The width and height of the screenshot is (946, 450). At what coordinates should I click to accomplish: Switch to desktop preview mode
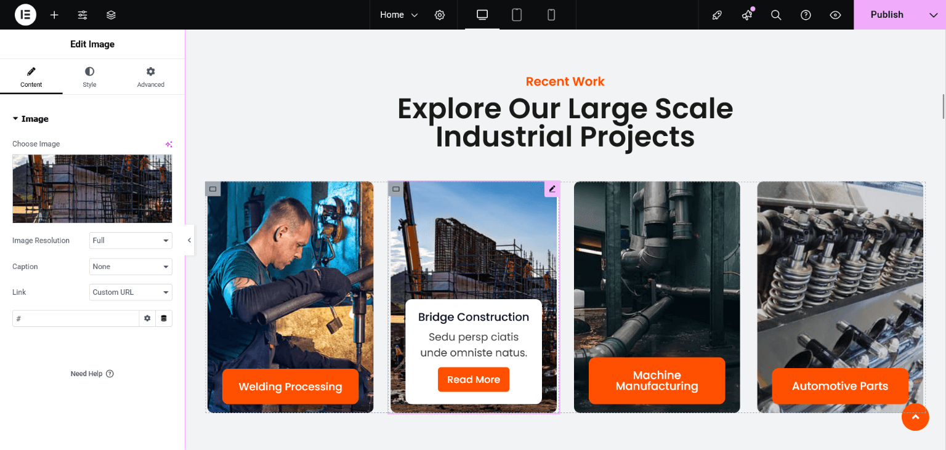click(482, 15)
